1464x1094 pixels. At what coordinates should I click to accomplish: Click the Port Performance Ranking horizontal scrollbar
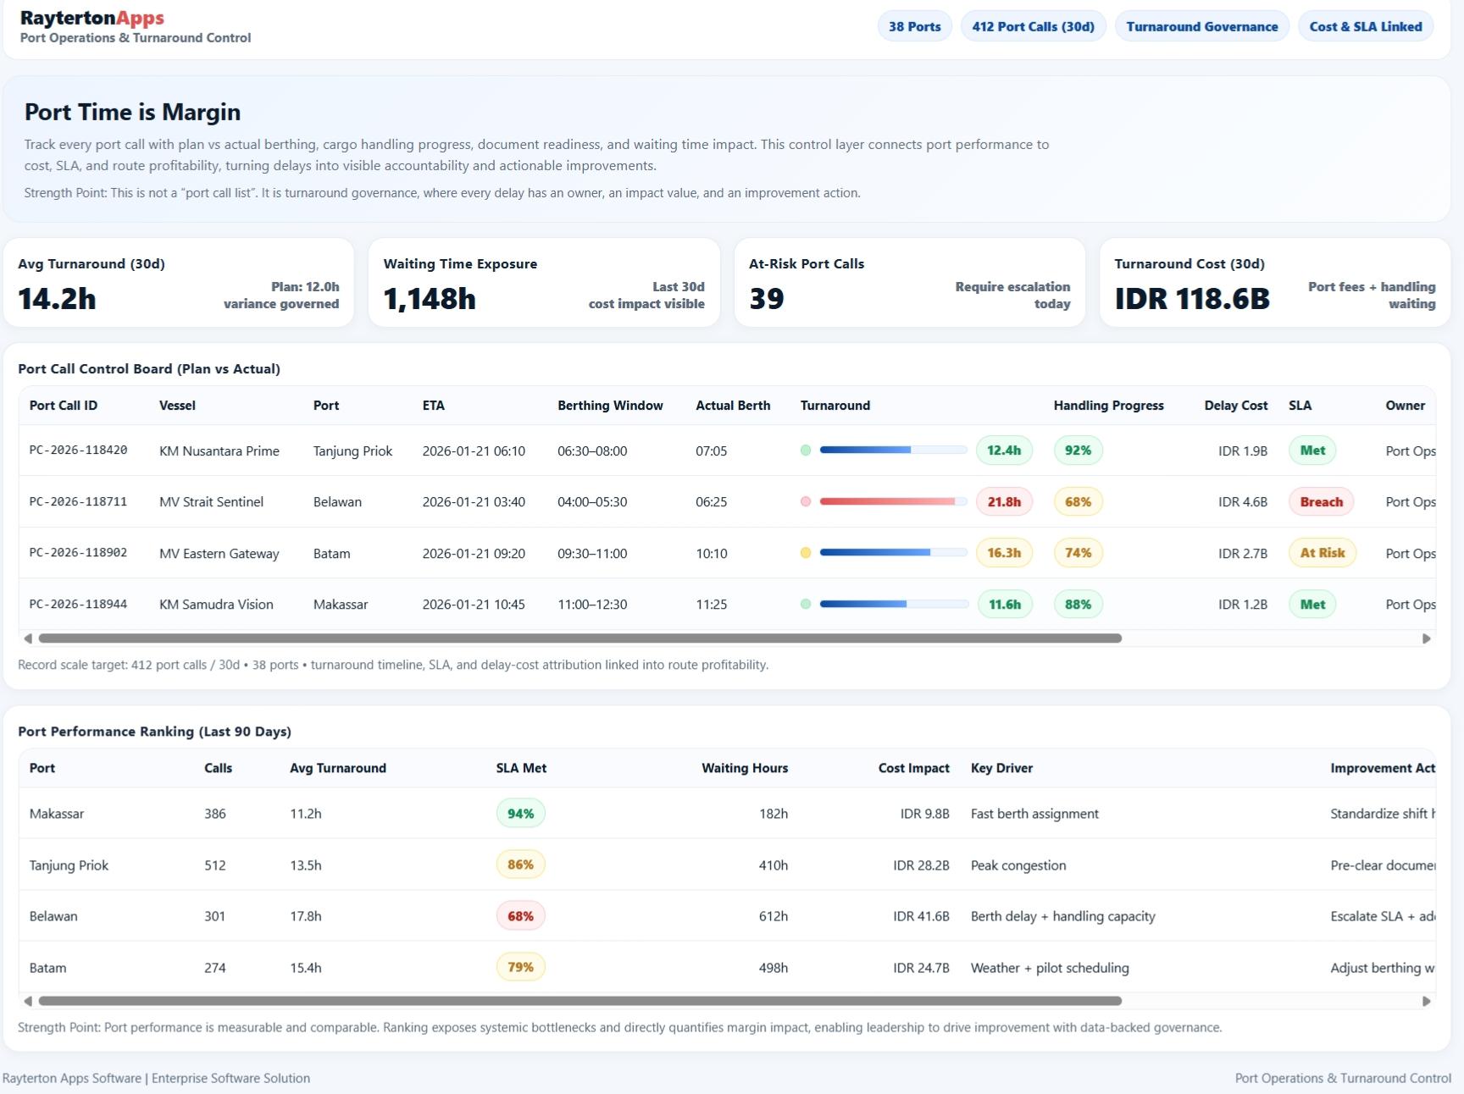coord(579,1001)
